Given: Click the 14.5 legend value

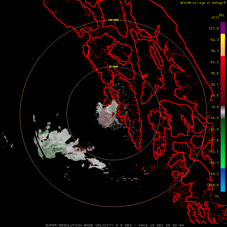Looking at the screenshot, I should 215,96.
